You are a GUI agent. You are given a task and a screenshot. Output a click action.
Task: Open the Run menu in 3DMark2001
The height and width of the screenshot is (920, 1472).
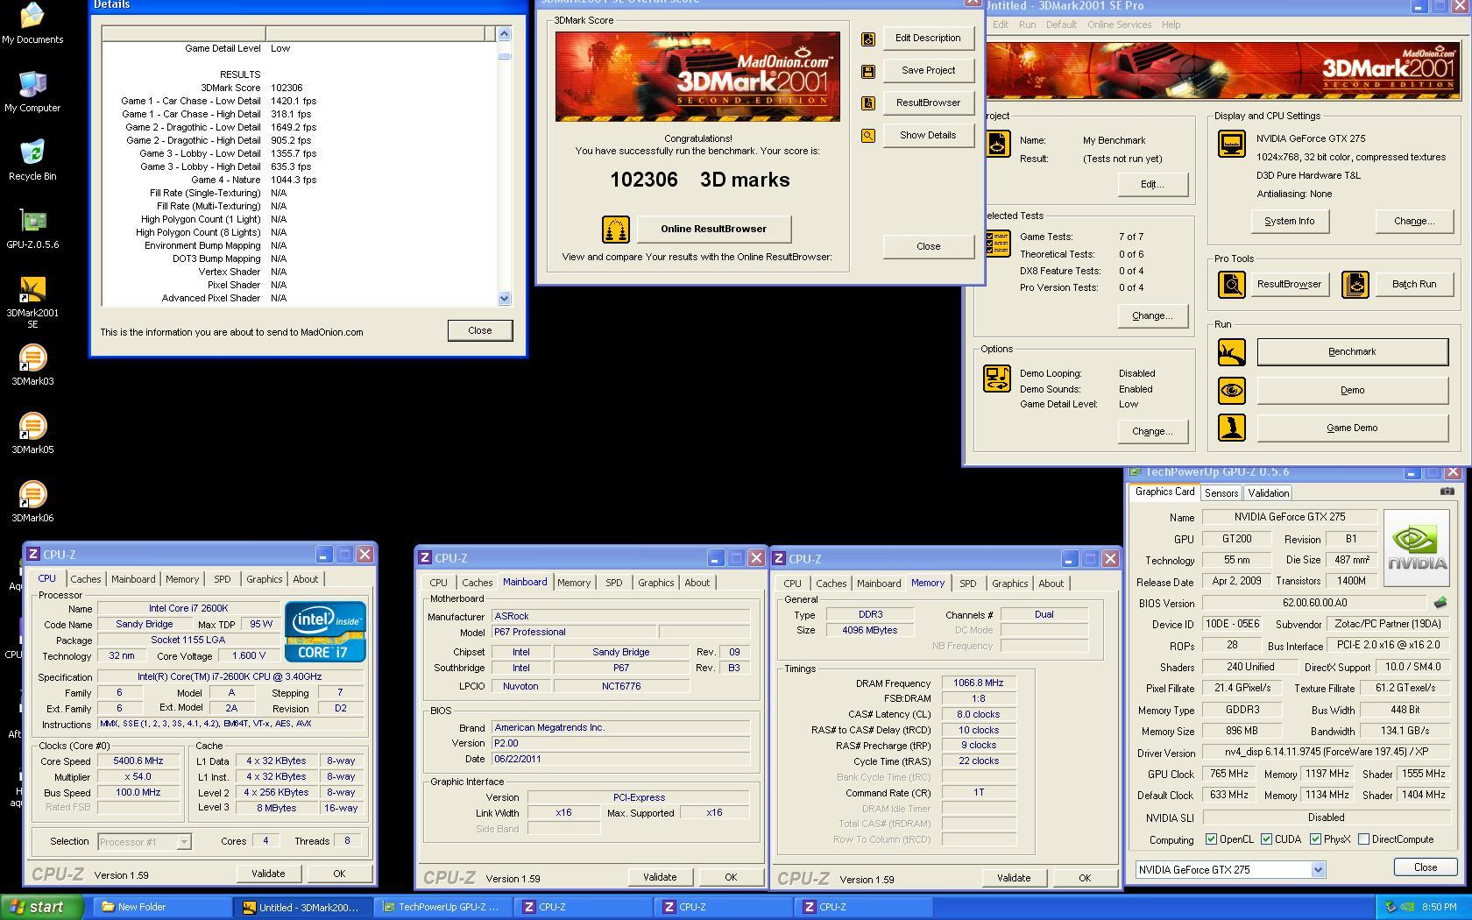click(x=1027, y=25)
